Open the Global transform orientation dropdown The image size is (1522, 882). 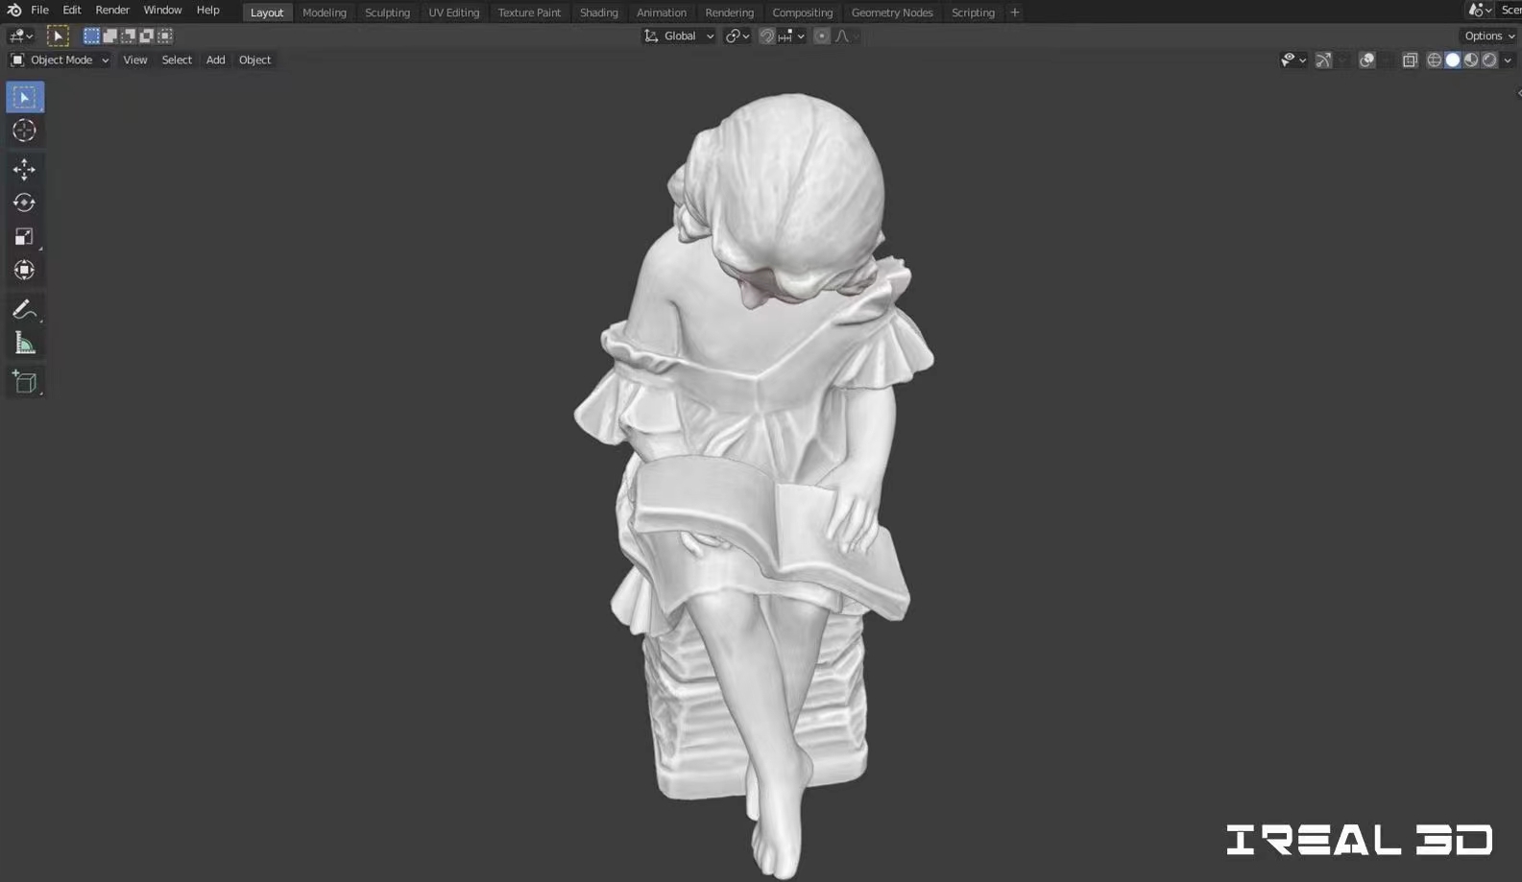point(679,36)
